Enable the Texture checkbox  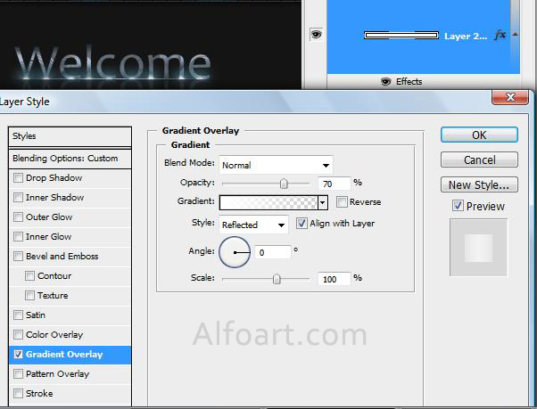click(29, 295)
